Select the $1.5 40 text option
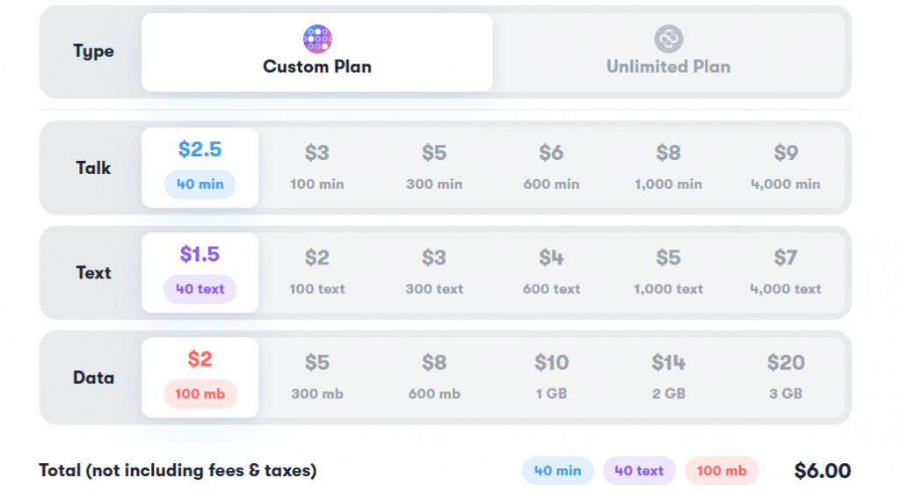The width and height of the screenshot is (900, 492). [200, 272]
